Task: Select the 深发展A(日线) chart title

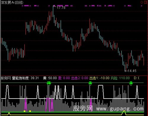Action: point(12,3)
